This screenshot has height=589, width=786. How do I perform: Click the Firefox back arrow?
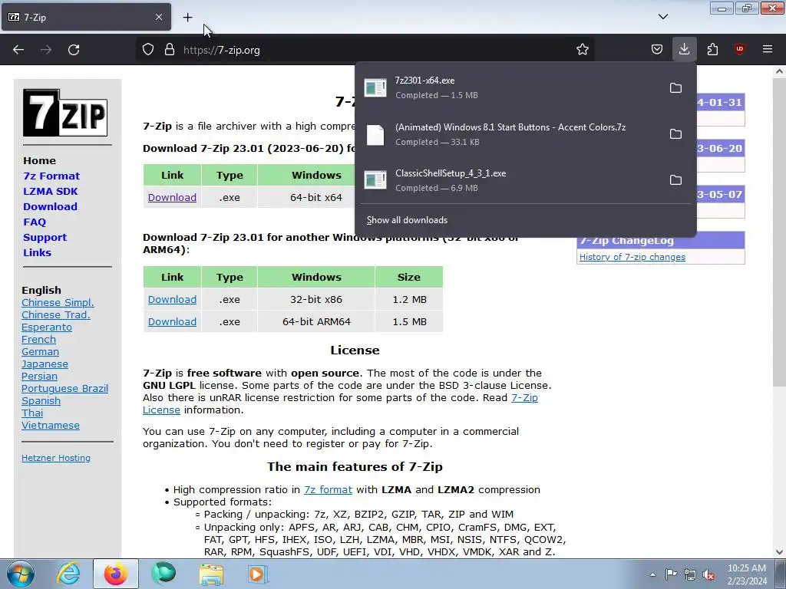coord(18,50)
